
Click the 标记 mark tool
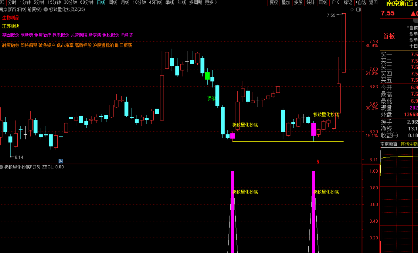348,3
